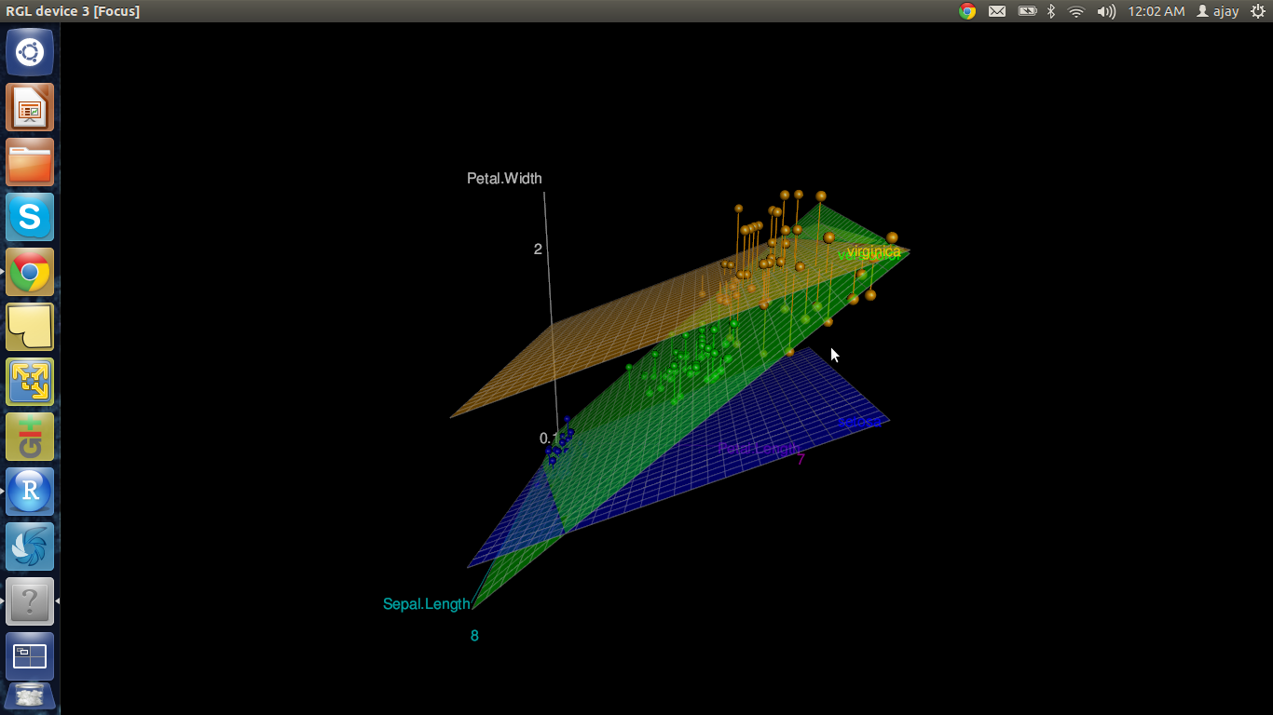The image size is (1273, 715).
Task: Open Skype from the launcher
Action: (30, 217)
